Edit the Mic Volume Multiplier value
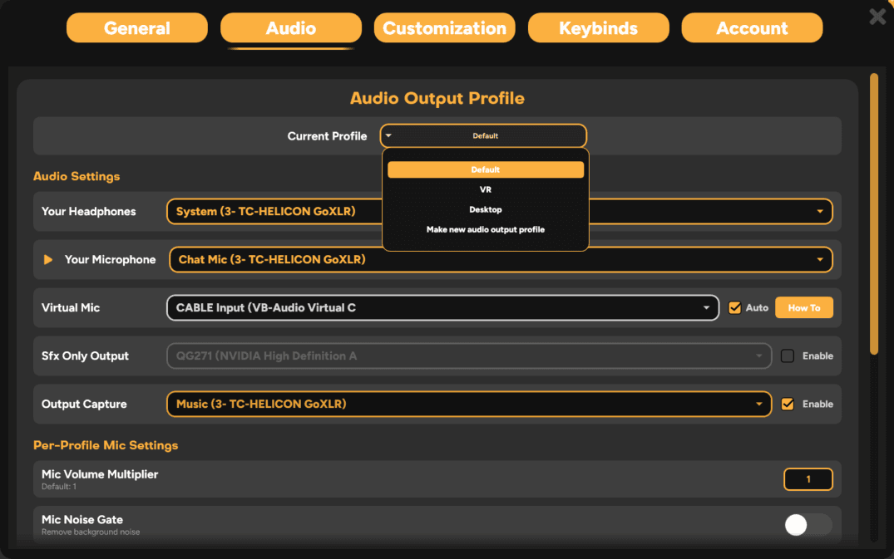The image size is (894, 559). (808, 479)
